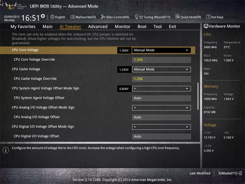
Task: Select English language button
Action: 60,17
